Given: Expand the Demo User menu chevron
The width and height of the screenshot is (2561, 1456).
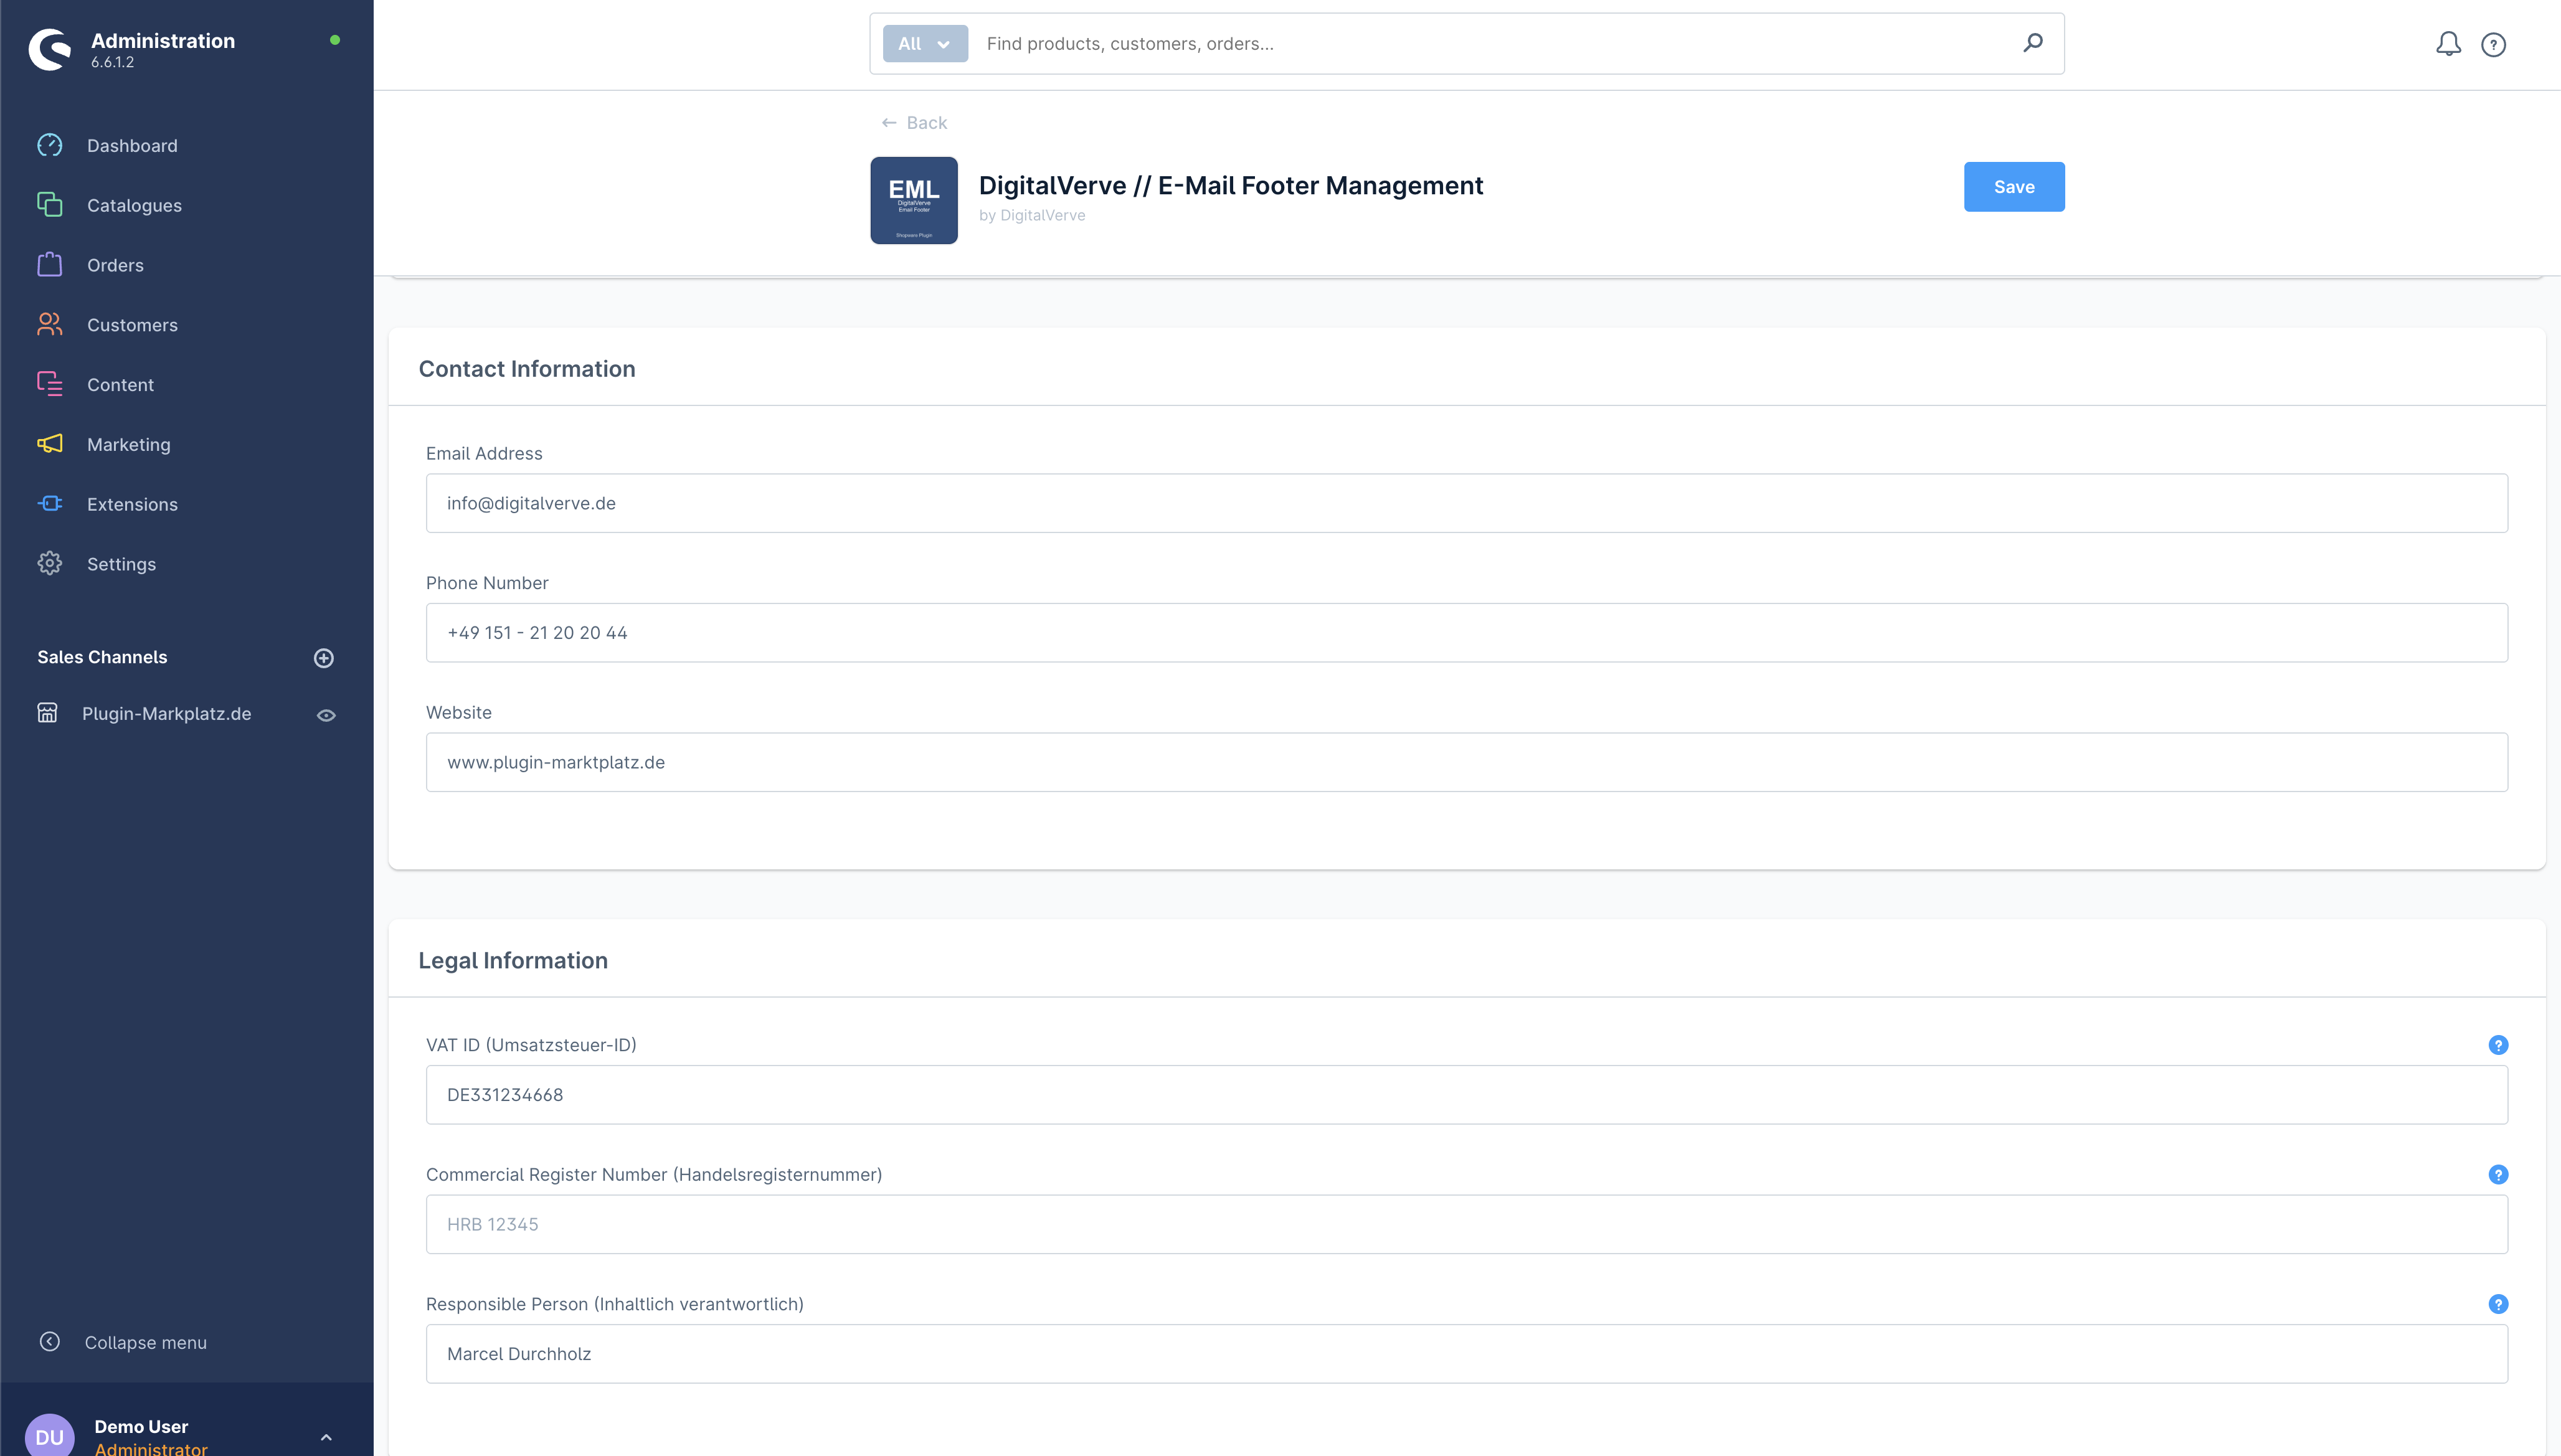Looking at the screenshot, I should pos(326,1436).
